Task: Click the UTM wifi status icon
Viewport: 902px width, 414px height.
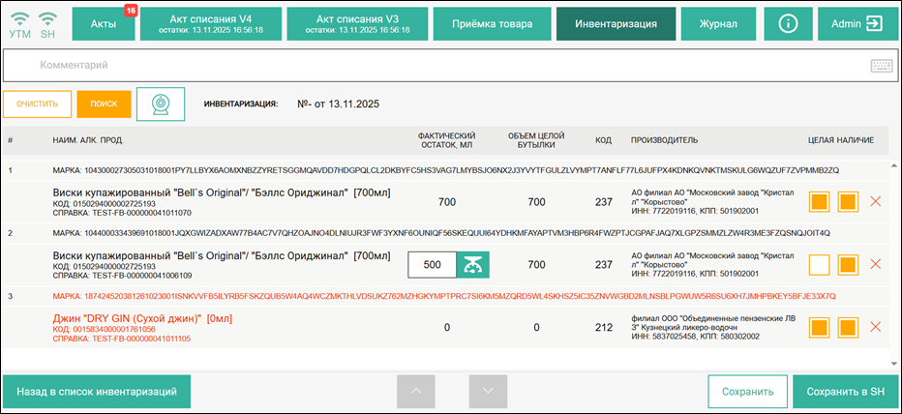Action: coord(19,23)
